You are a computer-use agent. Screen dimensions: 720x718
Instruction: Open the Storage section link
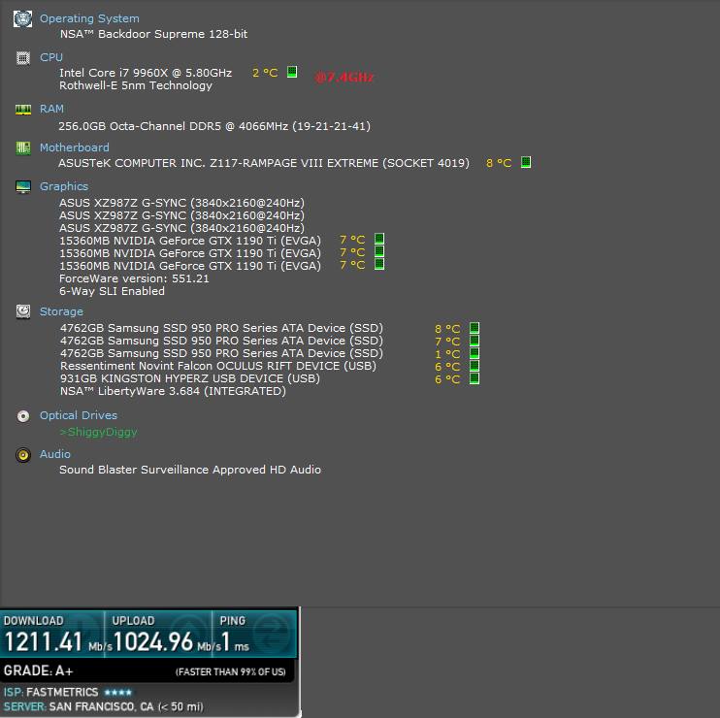[61, 311]
